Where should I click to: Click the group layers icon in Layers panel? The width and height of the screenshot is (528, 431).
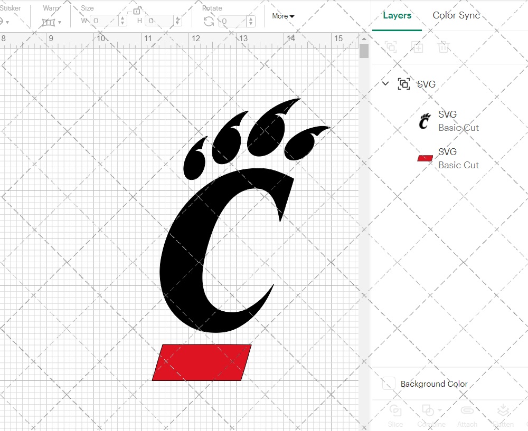391,47
